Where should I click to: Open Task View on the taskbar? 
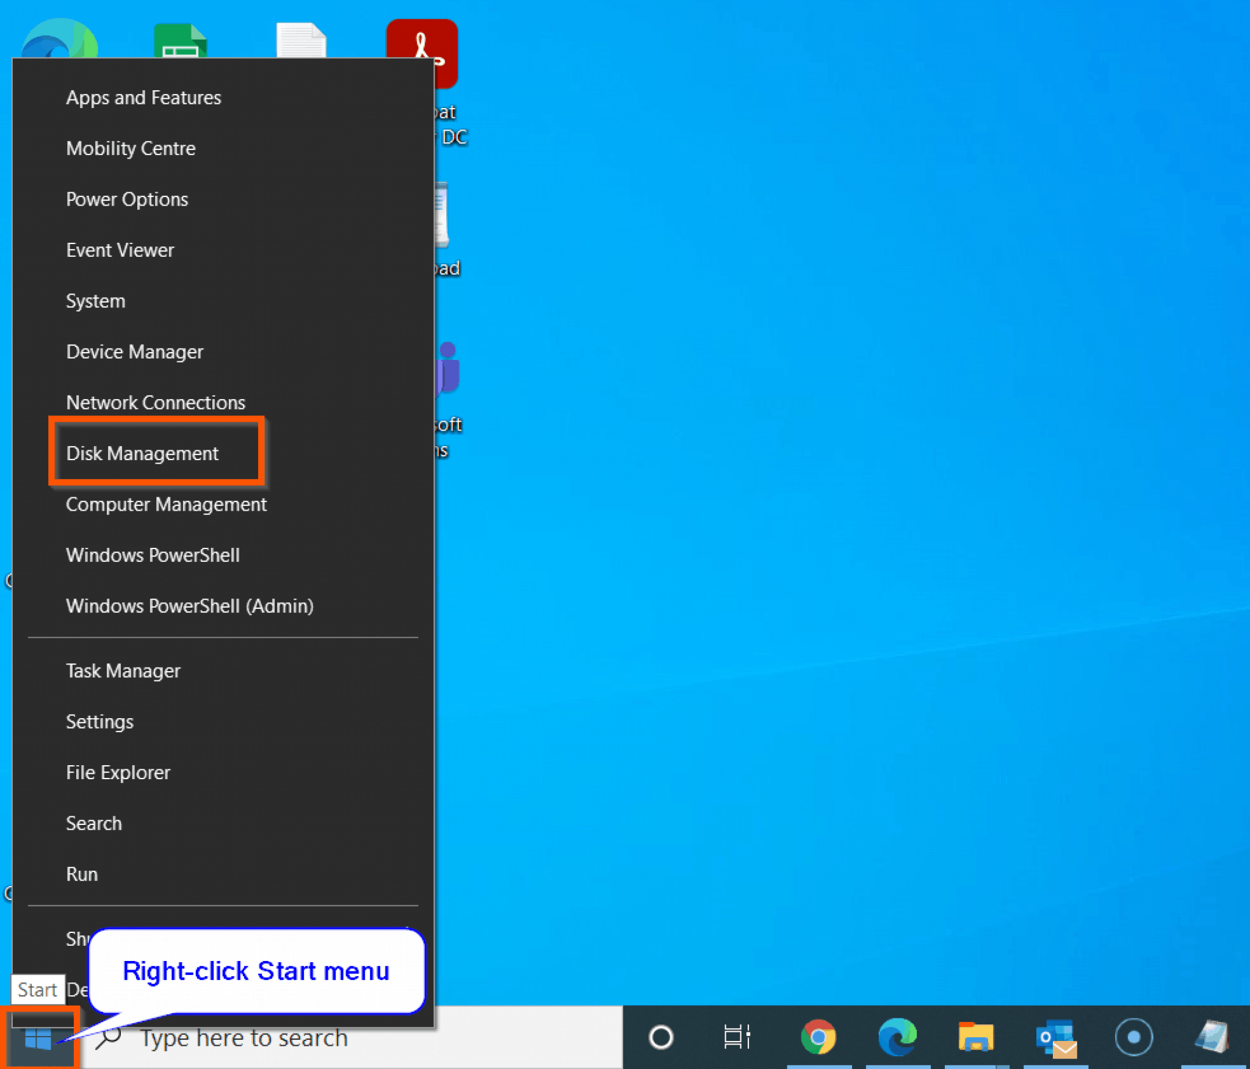[x=735, y=1036]
